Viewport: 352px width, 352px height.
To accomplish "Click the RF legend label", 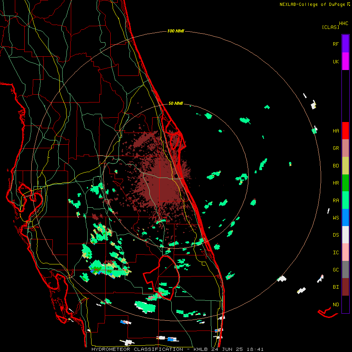I will (336, 44).
